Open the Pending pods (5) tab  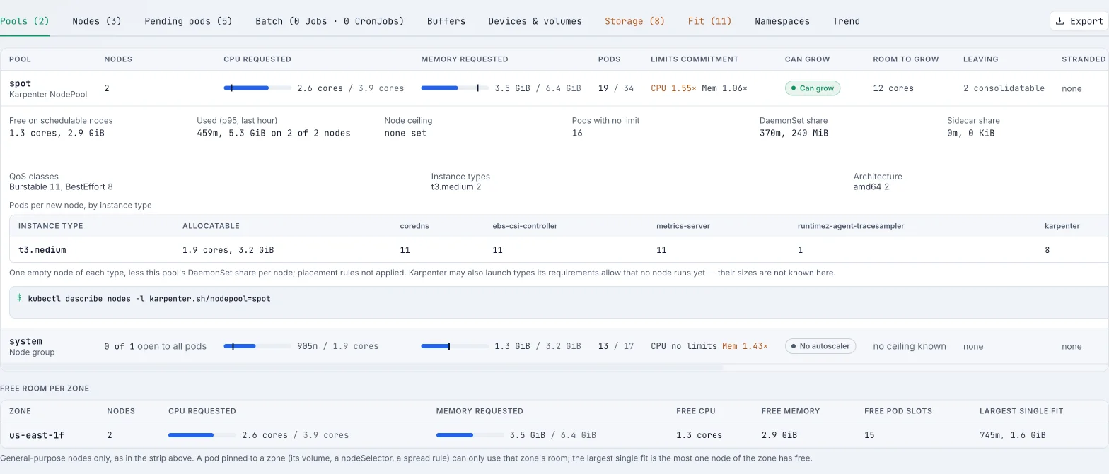point(188,21)
